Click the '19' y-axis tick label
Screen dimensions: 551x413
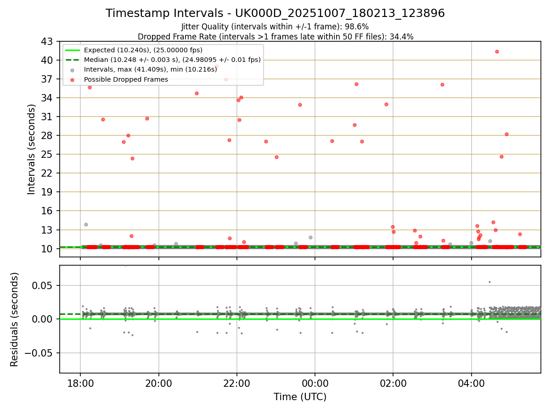(48, 192)
